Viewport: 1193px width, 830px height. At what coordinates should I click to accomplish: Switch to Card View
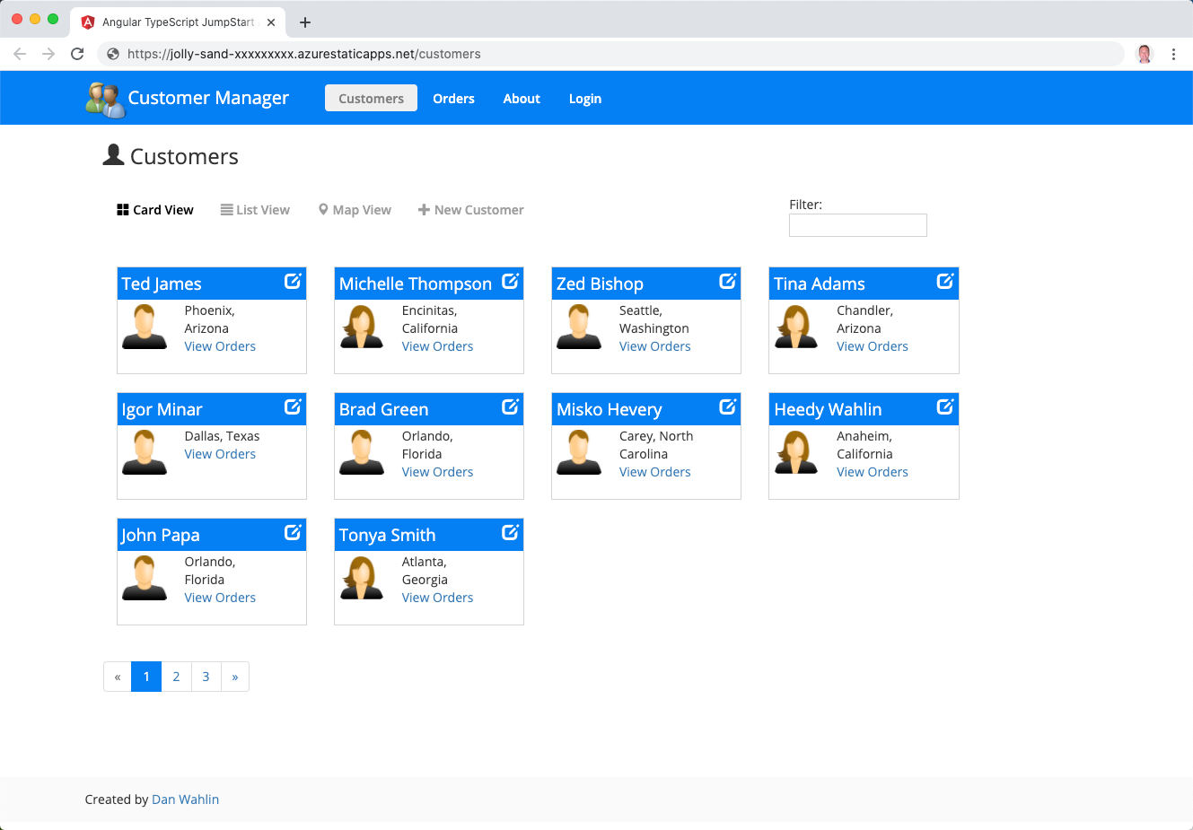154,209
